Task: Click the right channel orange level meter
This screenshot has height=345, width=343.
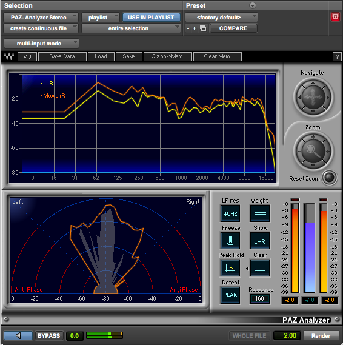Action: tap(324, 248)
